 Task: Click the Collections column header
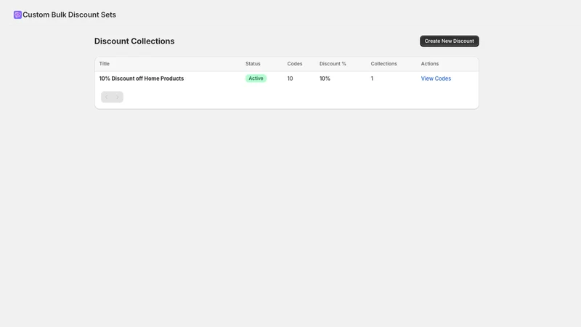point(384,64)
